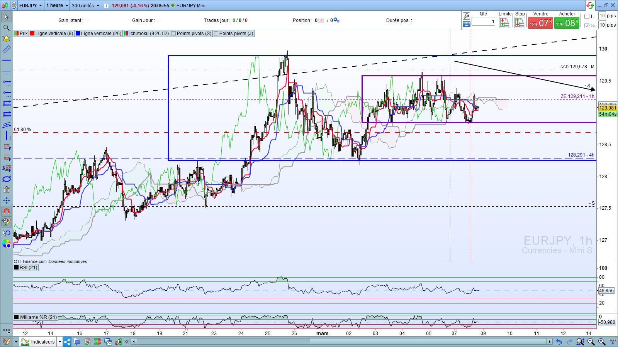The width and height of the screenshot is (618, 347).
Task: Expand the 1 heure timeframe dropdown
Action: tap(66, 5)
